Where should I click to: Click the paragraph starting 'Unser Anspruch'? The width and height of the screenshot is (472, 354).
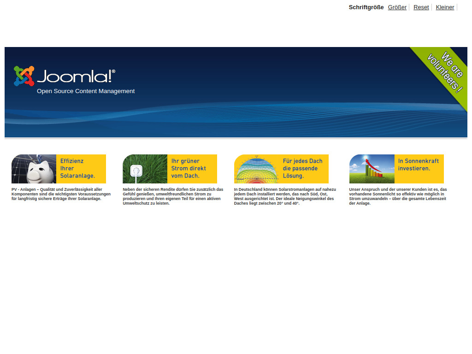(398, 196)
